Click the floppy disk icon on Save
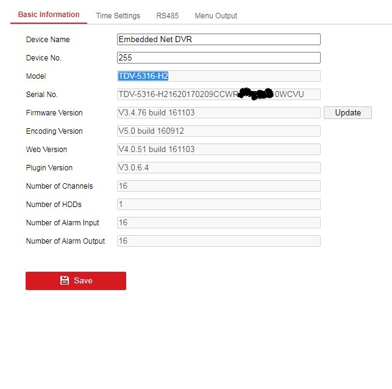This screenshot has height=389, width=392. [65, 280]
